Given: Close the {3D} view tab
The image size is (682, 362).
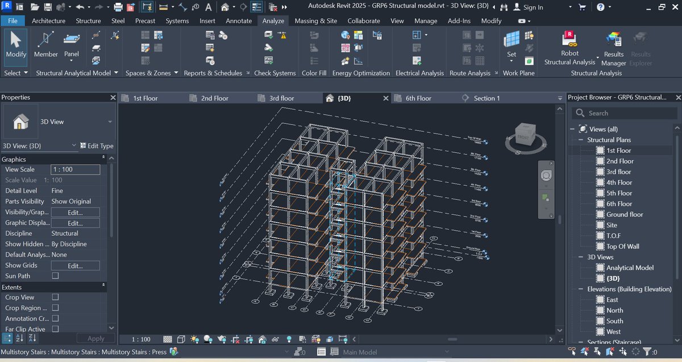Looking at the screenshot, I should [386, 98].
